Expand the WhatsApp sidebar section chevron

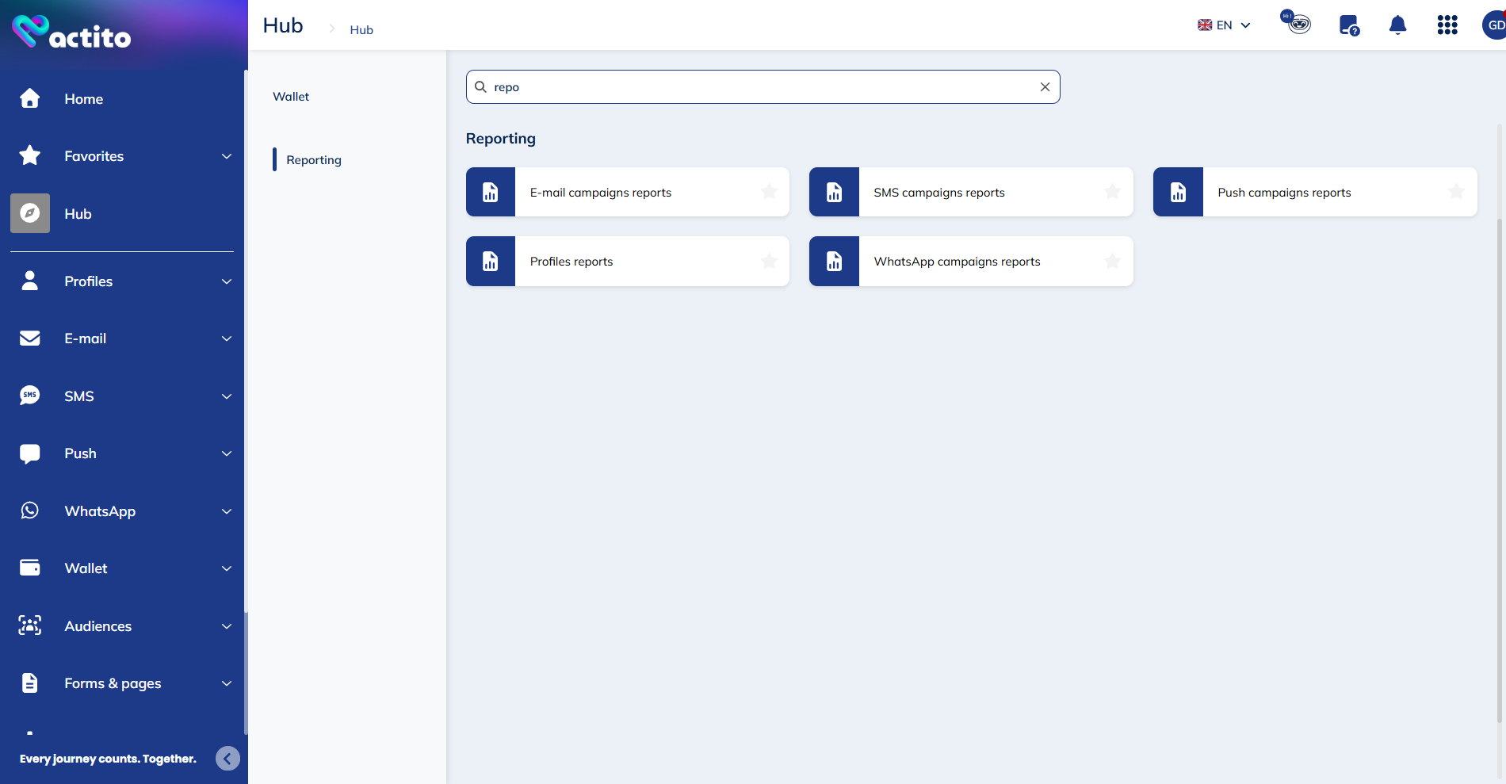pos(227,511)
